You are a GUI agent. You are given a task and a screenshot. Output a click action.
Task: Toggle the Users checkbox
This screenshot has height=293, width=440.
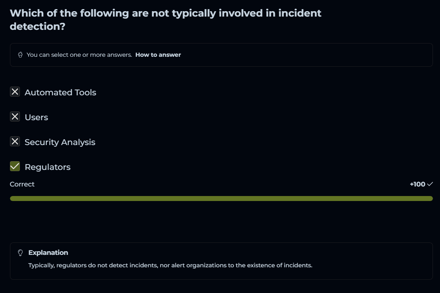(x=15, y=117)
